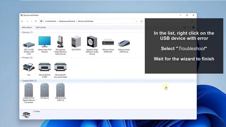Navigate to Control Panel breadcrumb

pyautogui.click(x=50, y=21)
